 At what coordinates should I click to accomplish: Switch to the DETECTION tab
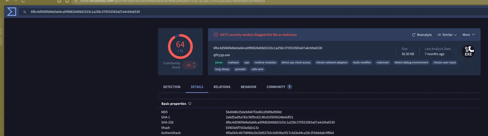click(x=172, y=87)
